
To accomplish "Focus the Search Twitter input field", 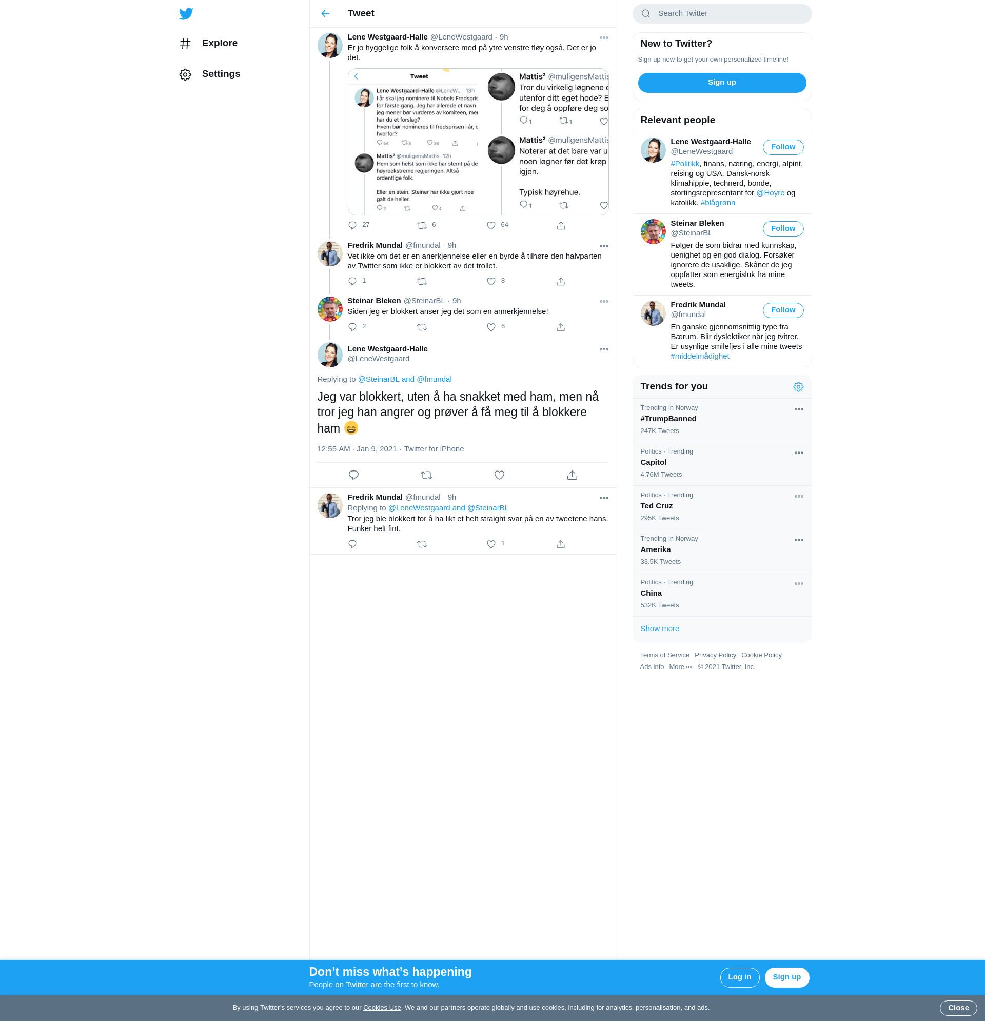I will tap(722, 13).
